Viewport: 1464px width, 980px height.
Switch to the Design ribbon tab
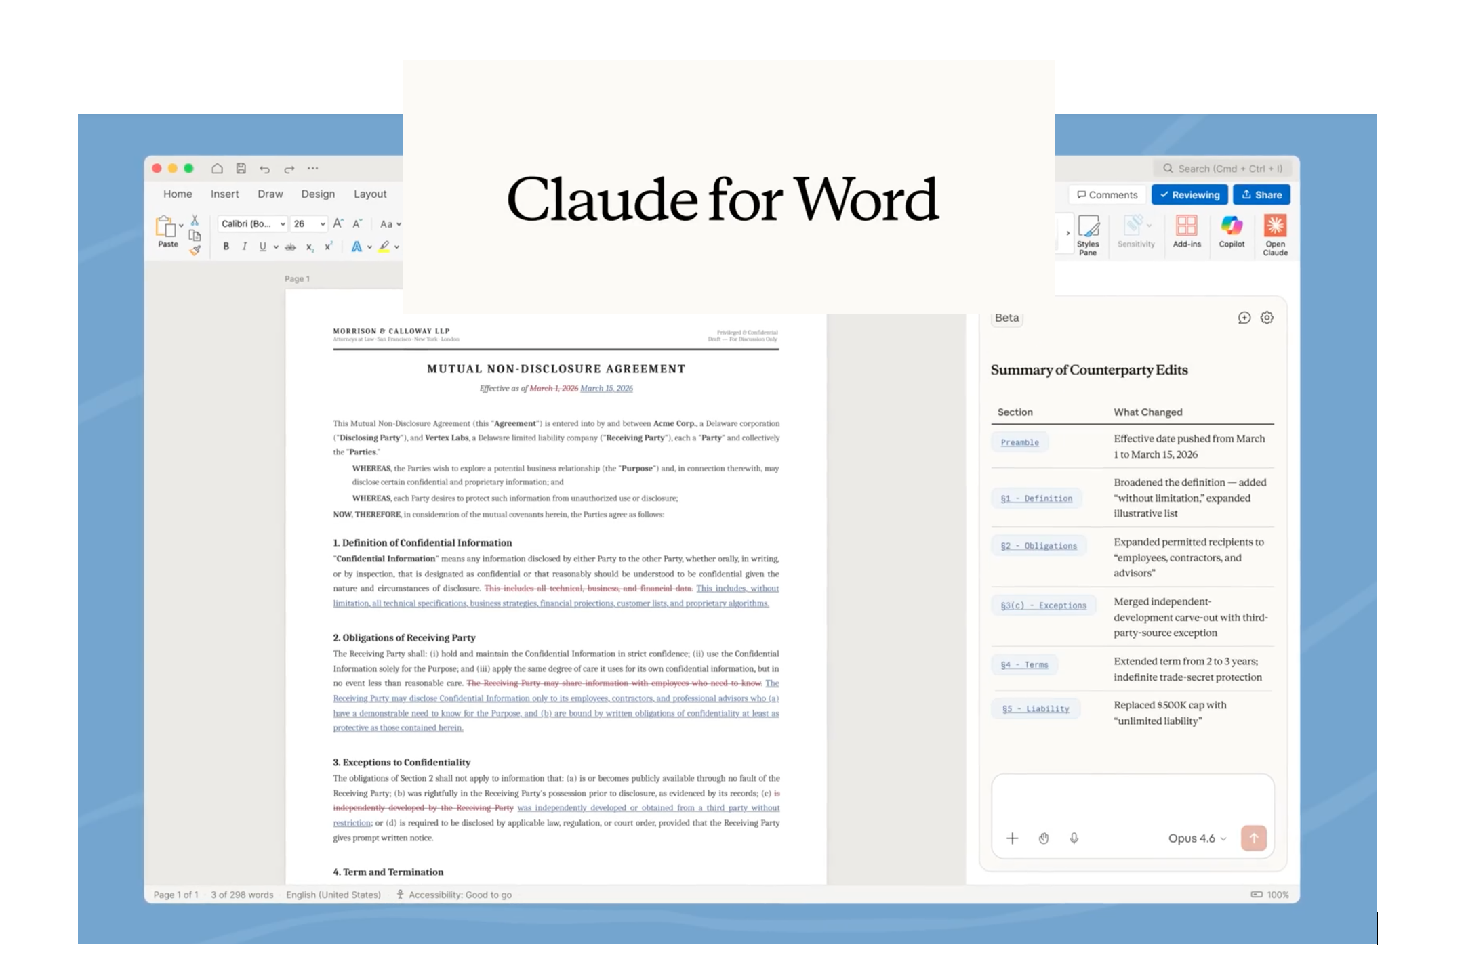pyautogui.click(x=318, y=194)
